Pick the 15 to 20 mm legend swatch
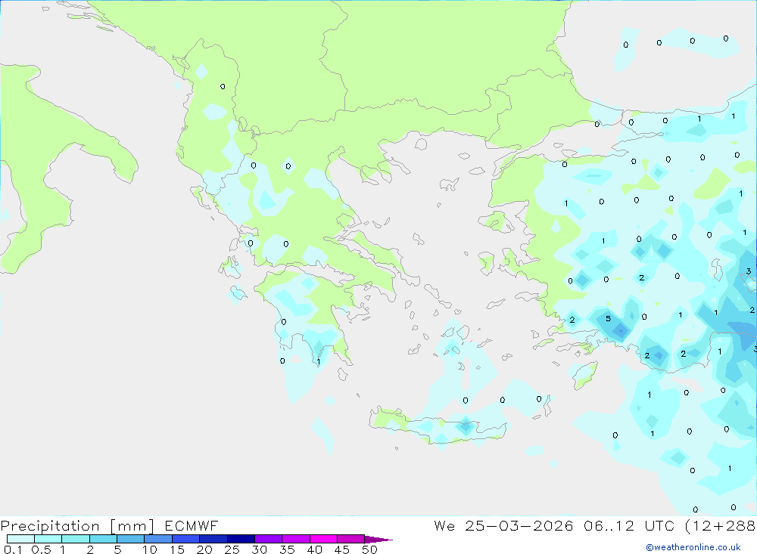The image size is (757, 554). [186, 539]
